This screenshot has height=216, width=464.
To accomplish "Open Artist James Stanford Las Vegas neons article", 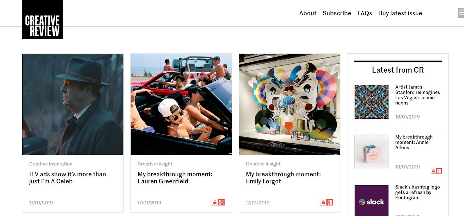I will coord(417,95).
